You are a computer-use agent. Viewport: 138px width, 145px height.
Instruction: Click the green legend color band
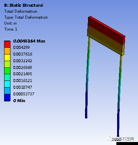click(7, 71)
